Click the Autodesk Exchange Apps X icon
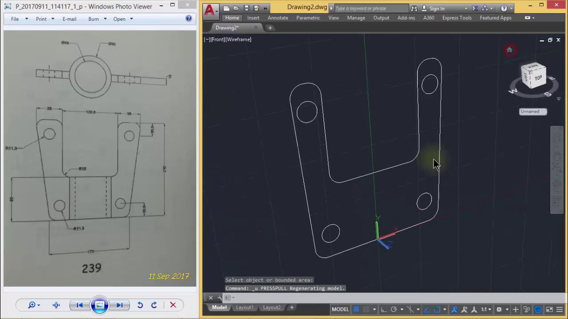This screenshot has width=568, height=319. click(x=475, y=8)
